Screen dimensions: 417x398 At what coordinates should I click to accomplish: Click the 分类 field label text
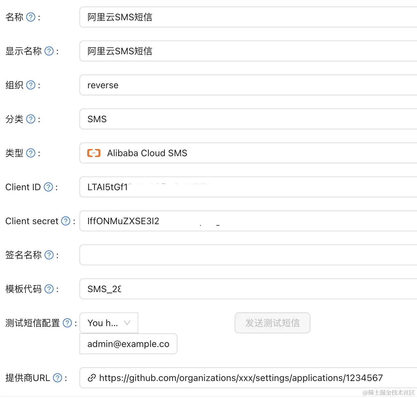pyautogui.click(x=14, y=119)
